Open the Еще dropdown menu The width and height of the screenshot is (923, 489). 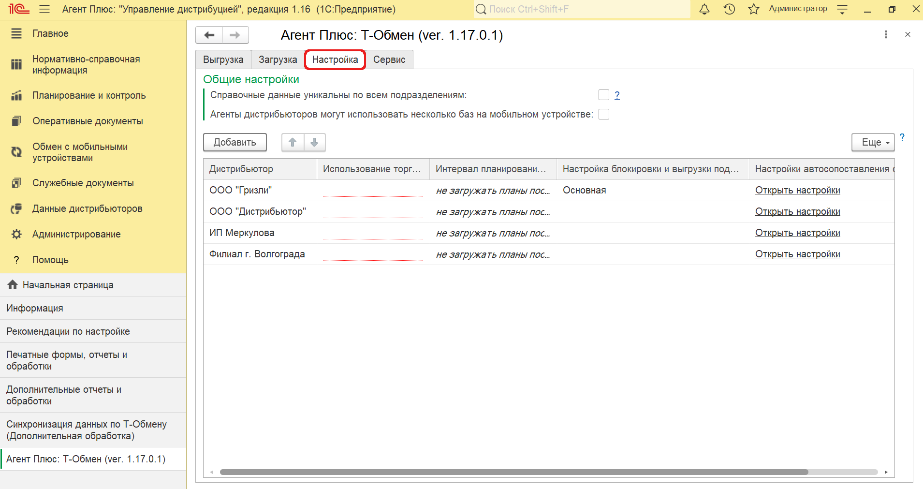pos(873,142)
